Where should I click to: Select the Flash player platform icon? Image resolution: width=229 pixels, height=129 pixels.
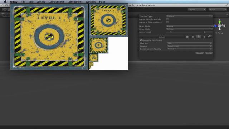(210, 37)
